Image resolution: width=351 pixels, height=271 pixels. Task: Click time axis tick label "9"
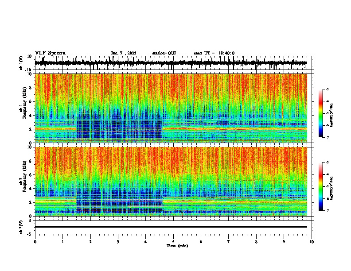(284, 242)
